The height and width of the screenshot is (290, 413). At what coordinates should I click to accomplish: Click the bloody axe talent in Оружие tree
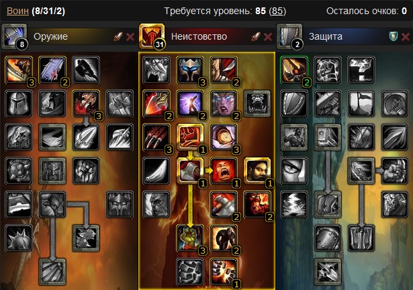coord(86,104)
